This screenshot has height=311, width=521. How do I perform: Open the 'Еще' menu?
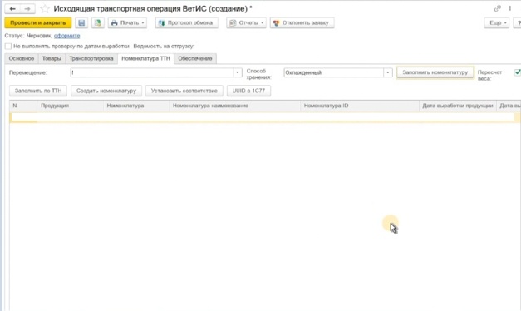coord(496,23)
